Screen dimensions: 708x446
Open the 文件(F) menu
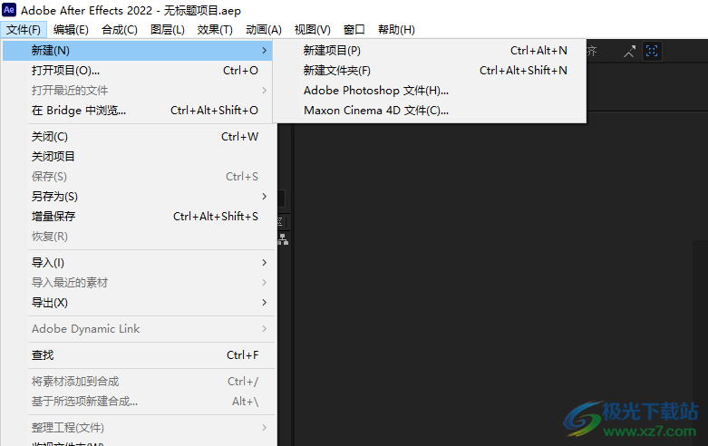[24, 30]
